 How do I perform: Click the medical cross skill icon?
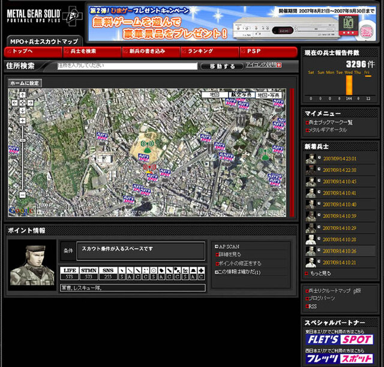coord(201,271)
